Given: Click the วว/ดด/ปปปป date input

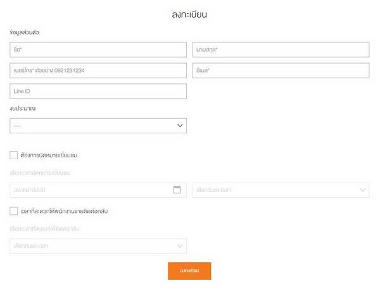Looking at the screenshot, I should [89, 190].
